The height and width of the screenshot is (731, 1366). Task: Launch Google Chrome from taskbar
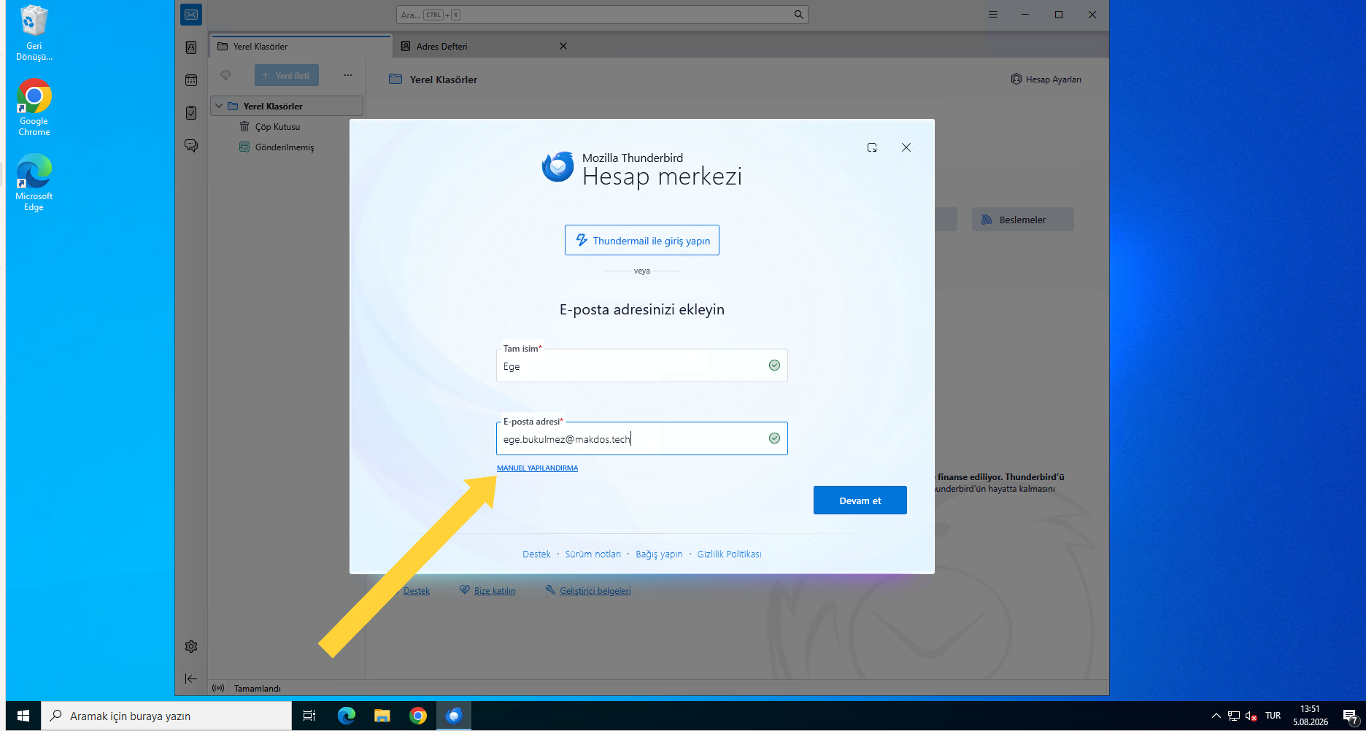(418, 716)
